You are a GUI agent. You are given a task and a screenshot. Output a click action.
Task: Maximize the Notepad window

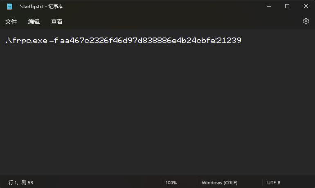point(287,7)
